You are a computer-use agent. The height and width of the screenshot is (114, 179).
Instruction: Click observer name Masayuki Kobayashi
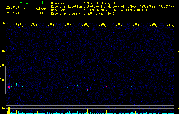(102, 3)
